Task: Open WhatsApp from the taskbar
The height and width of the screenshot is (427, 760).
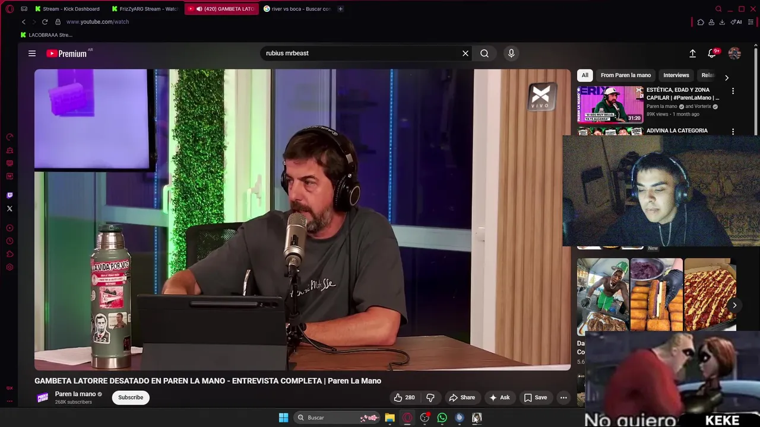Action: 442,418
